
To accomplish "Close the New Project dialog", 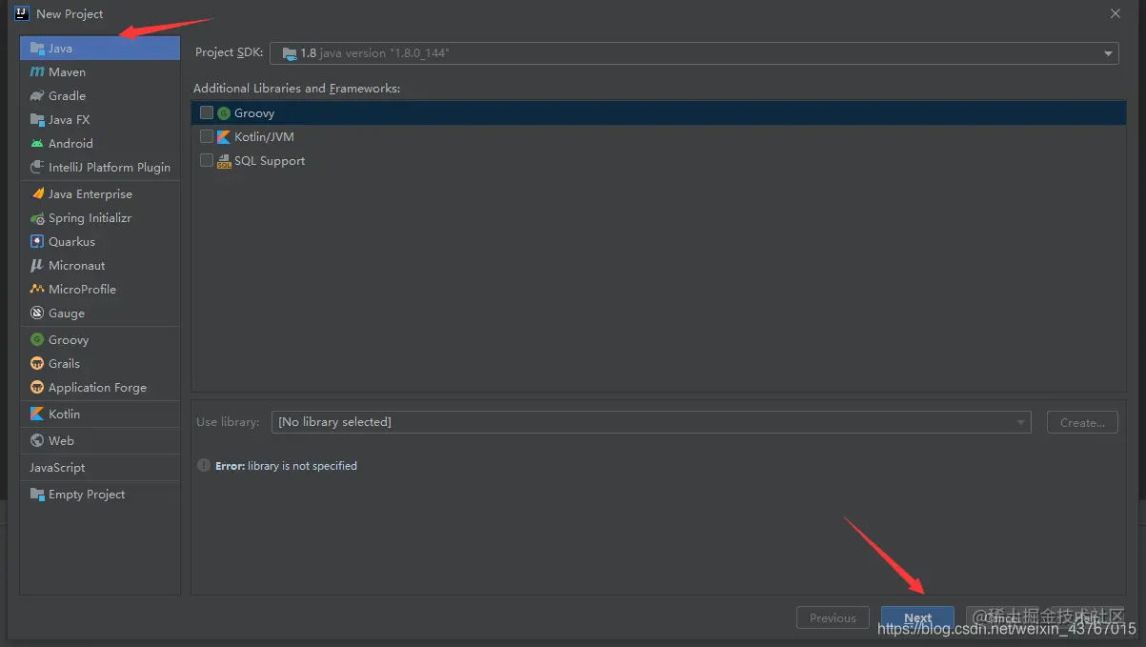I will pyautogui.click(x=1116, y=13).
